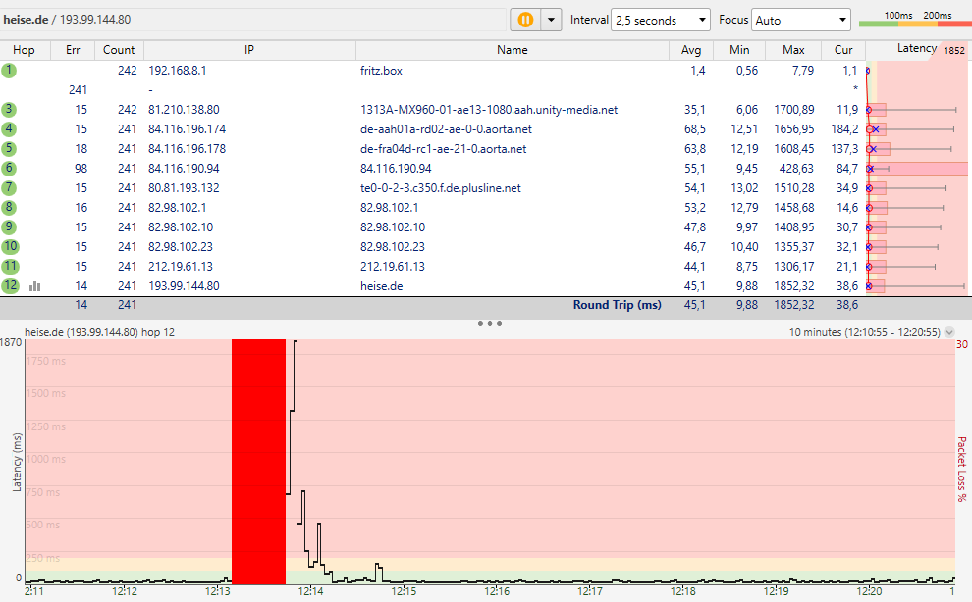Sort by the Count column header
The image size is (972, 602).
119,50
